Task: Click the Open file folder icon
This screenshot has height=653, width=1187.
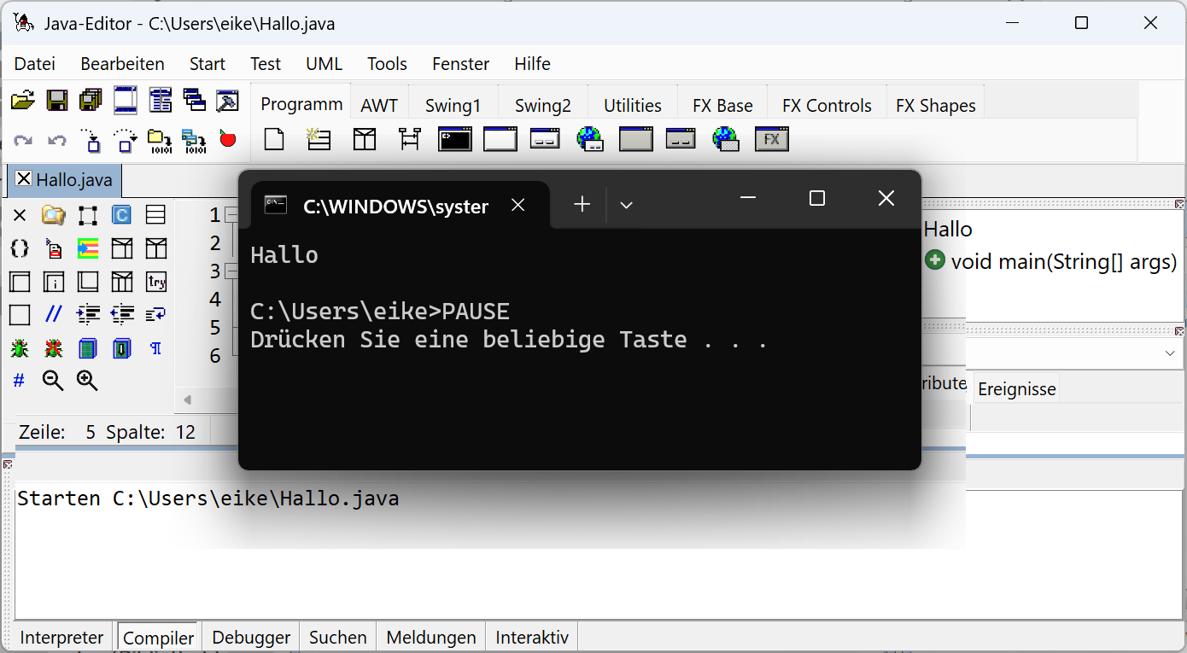Action: (23, 100)
